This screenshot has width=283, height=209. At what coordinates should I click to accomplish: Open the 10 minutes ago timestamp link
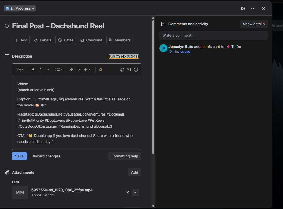coord(179,52)
